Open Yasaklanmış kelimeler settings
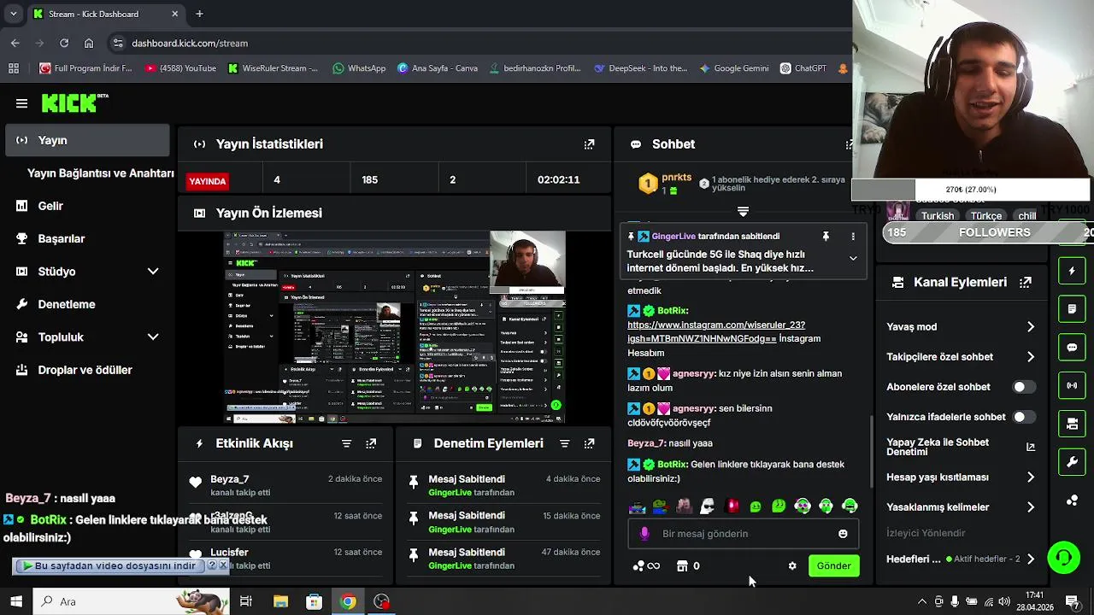Image resolution: width=1094 pixels, height=615 pixels. coord(961,507)
